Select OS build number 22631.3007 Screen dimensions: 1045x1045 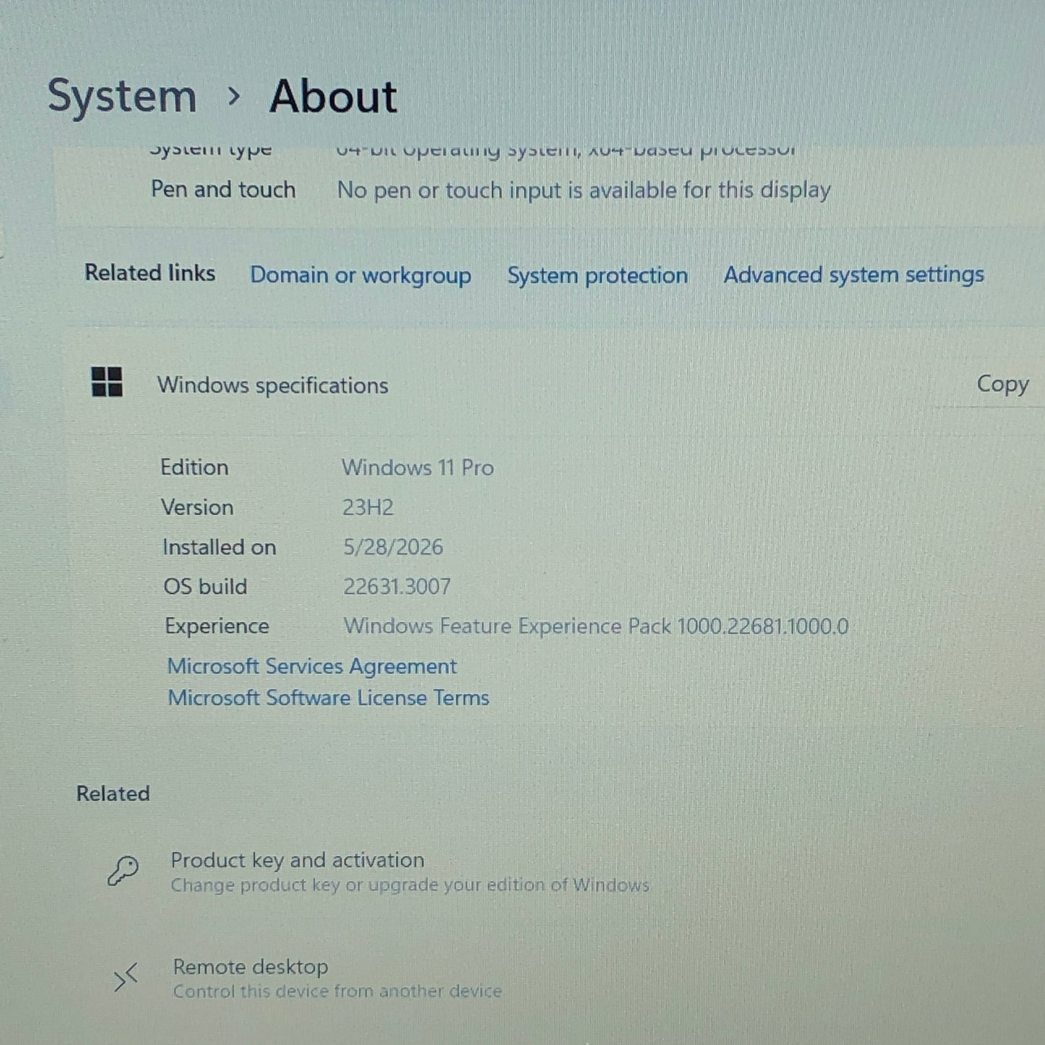[397, 587]
